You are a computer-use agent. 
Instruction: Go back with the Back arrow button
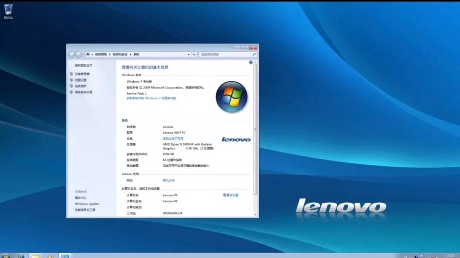tap(72, 54)
